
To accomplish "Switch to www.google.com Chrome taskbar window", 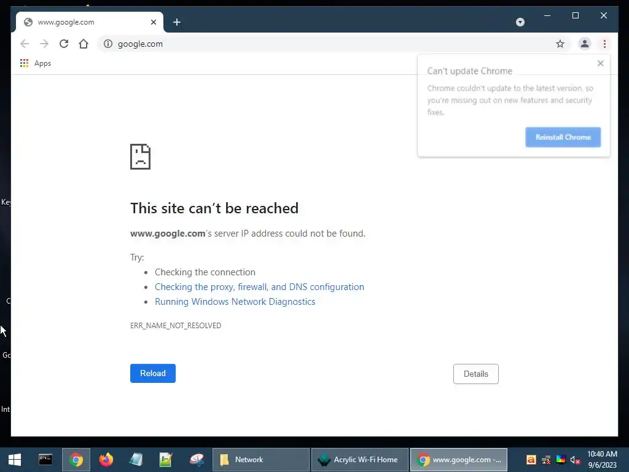I will point(459,460).
